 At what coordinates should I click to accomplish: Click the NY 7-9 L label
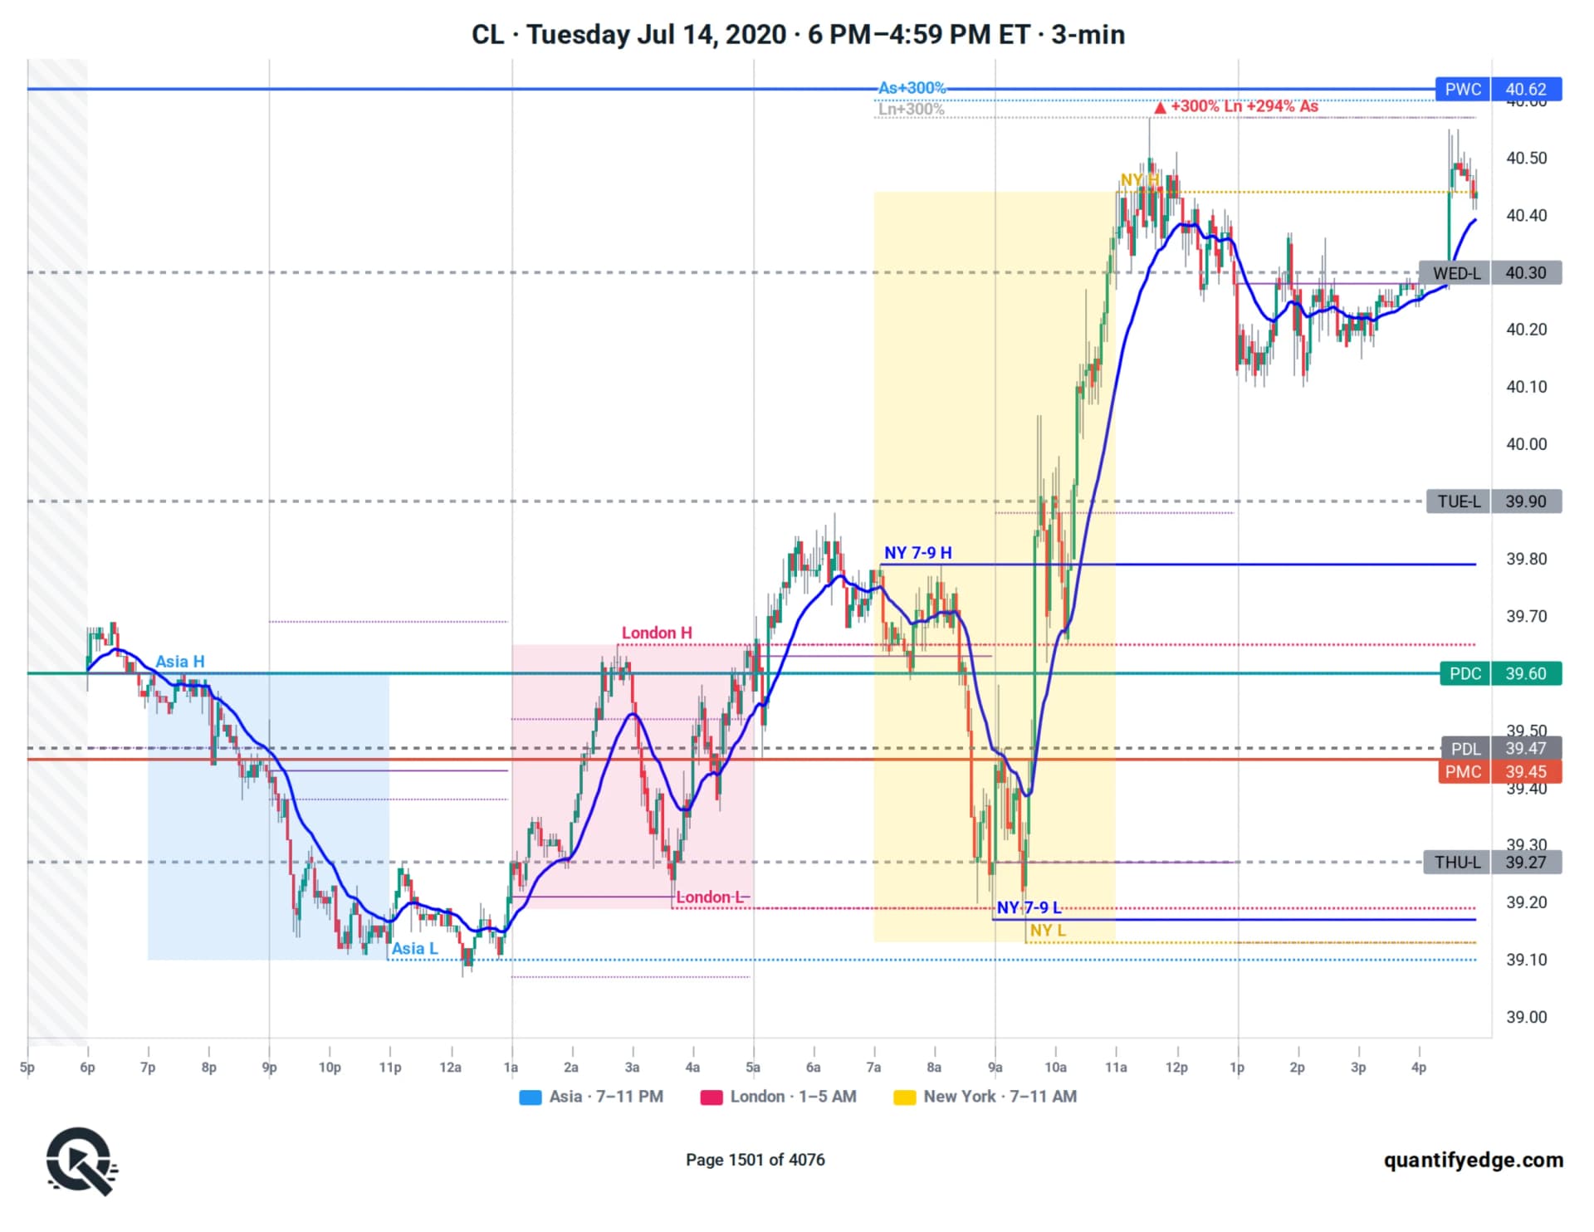(1029, 907)
